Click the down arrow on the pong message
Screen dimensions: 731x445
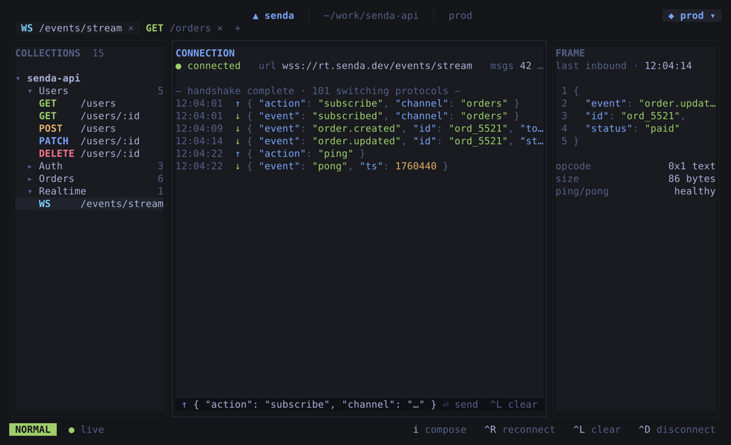(x=238, y=166)
